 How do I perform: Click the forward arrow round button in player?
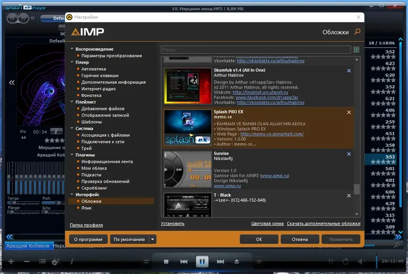(23, 18)
